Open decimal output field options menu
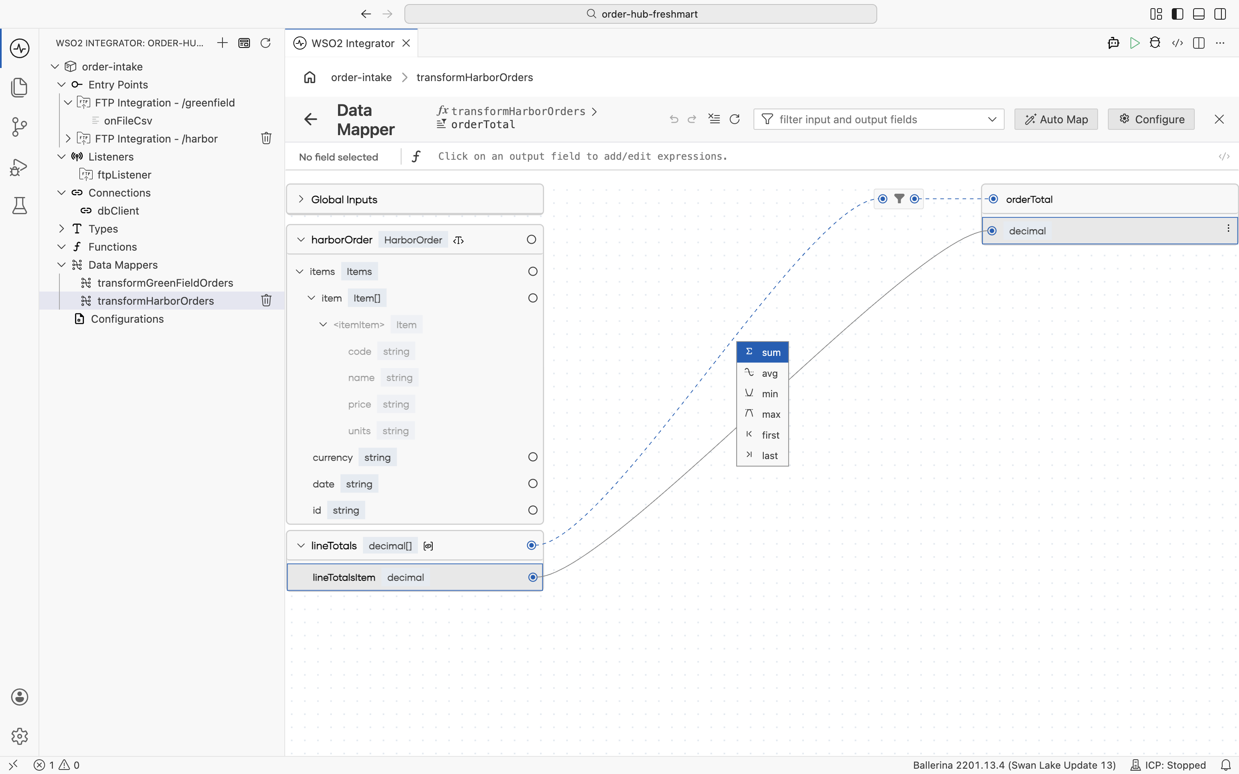Image resolution: width=1239 pixels, height=774 pixels. point(1228,229)
